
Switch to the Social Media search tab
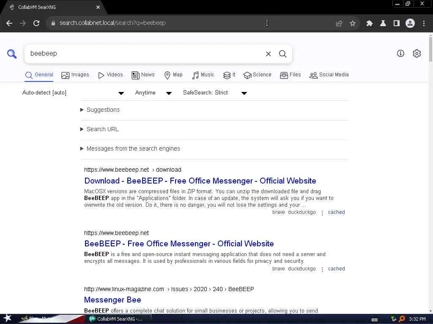click(x=329, y=75)
